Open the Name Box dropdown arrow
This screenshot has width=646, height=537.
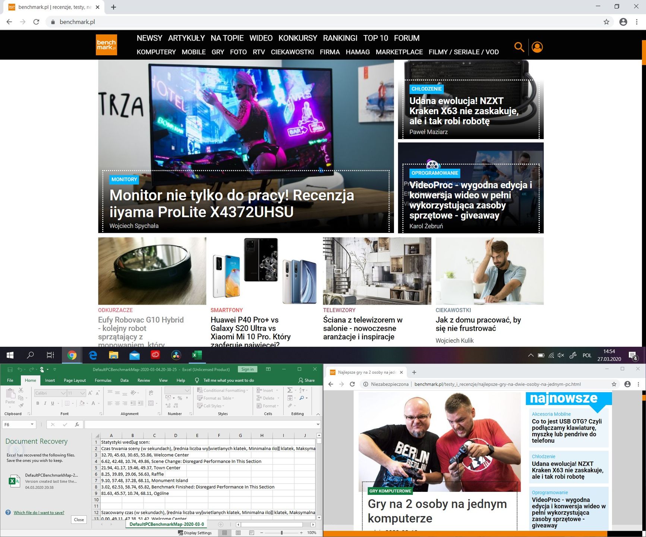32,424
